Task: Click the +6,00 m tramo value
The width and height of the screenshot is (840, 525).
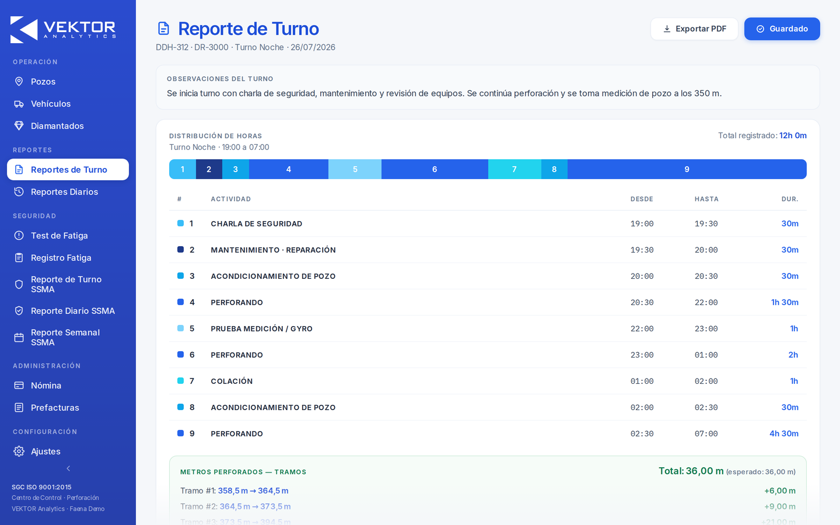Action: (780, 491)
